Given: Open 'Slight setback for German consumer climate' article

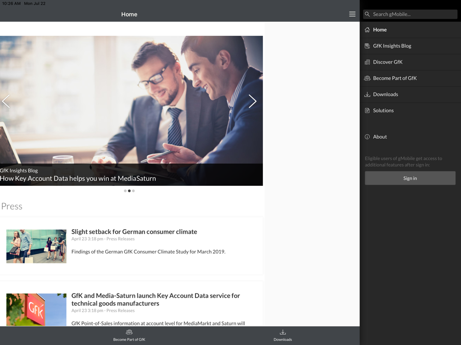Looking at the screenshot, I should [134, 232].
